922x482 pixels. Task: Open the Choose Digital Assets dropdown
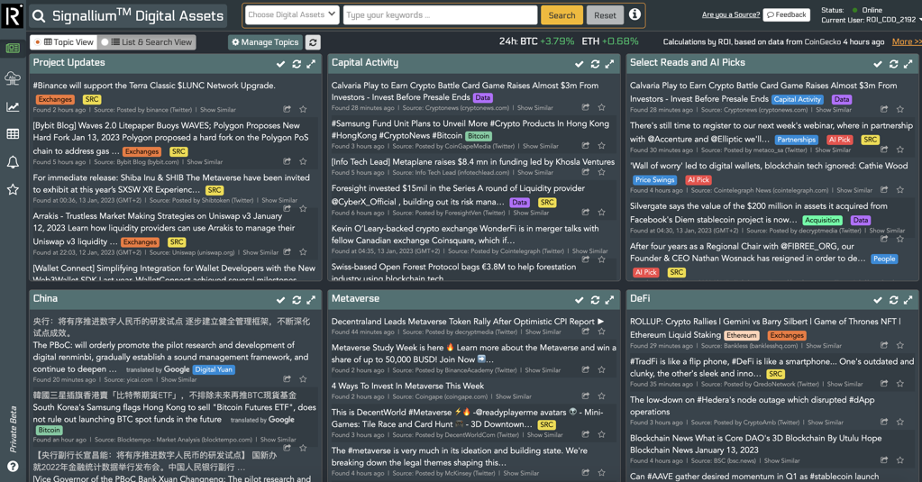click(x=292, y=14)
